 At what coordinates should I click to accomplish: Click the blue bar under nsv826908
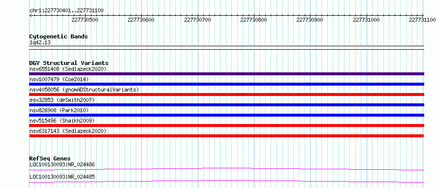pyautogui.click(x=226, y=115)
